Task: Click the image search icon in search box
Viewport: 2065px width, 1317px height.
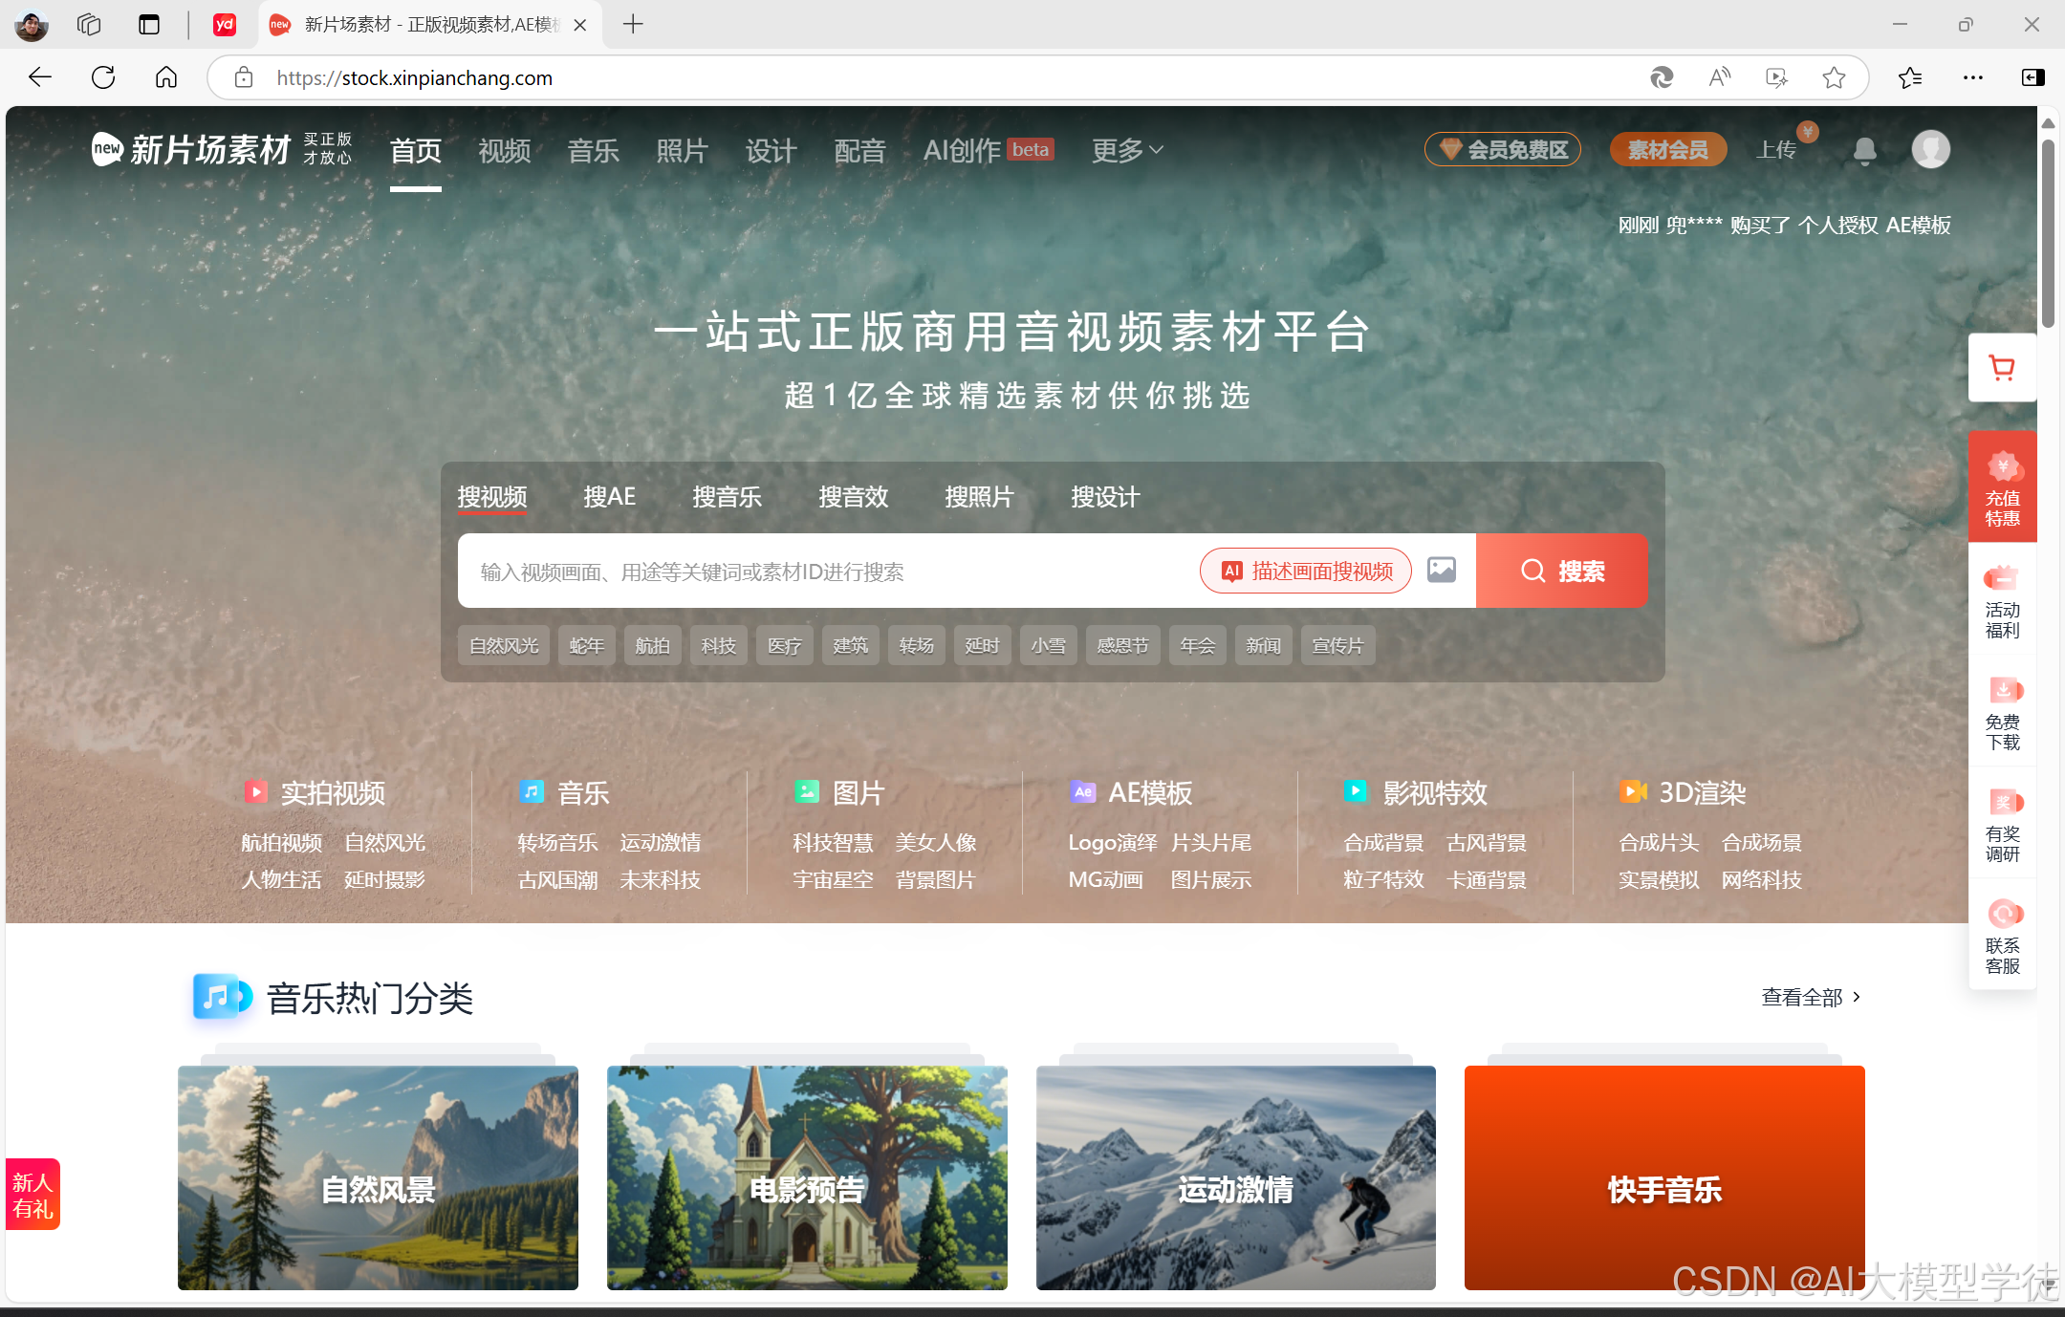Action: [1442, 571]
